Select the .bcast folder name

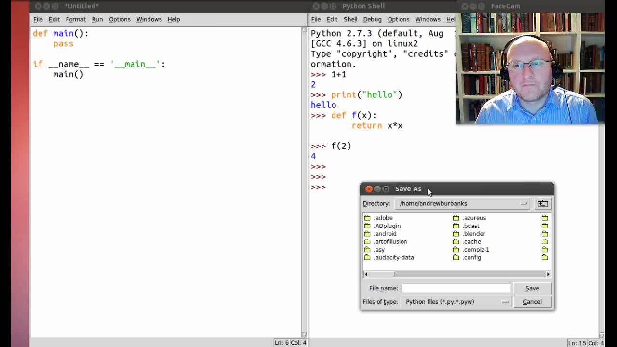(x=471, y=226)
